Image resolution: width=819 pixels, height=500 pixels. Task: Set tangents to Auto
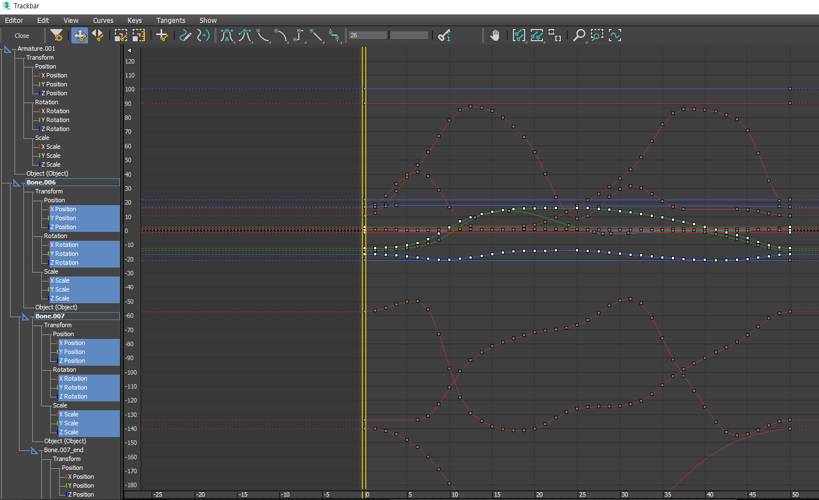click(x=226, y=36)
